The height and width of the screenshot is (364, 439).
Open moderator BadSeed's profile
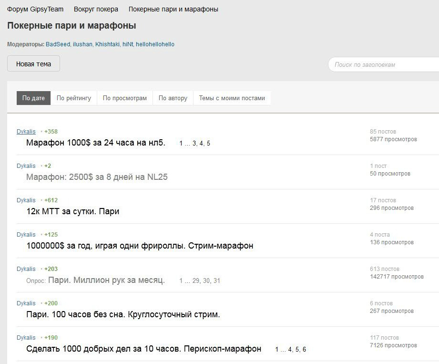58,44
